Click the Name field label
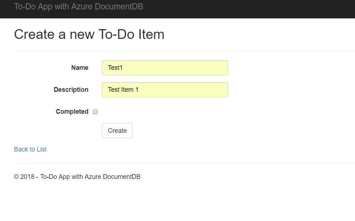The image size is (355, 221). [80, 68]
